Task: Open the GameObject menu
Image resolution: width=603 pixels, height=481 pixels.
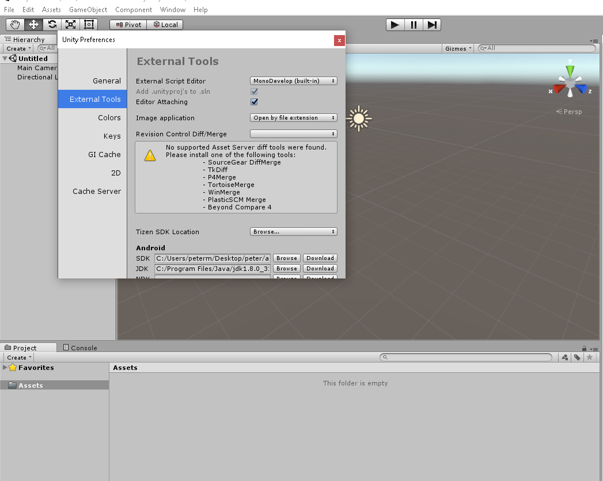Action: coord(88,10)
